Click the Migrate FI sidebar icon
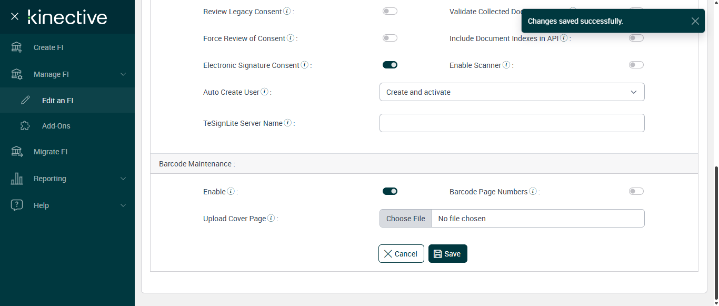719x306 pixels. tap(17, 152)
